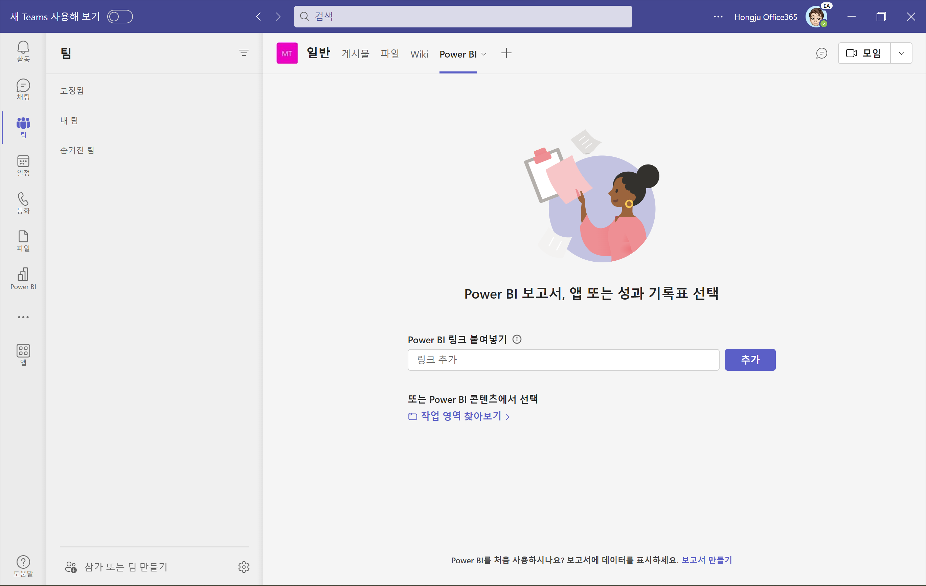The image size is (926, 586).
Task: Toggle the new Teams (새 Teams) switch
Action: tap(120, 17)
